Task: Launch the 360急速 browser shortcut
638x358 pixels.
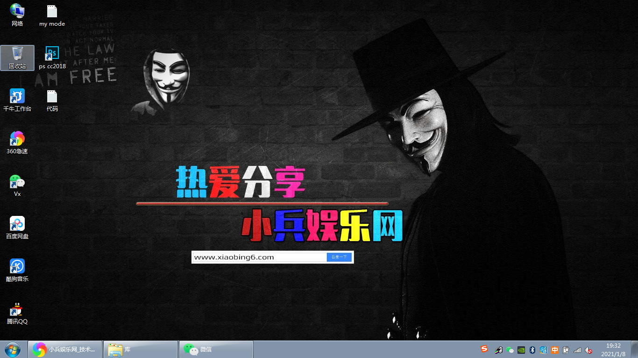Action: [17, 143]
